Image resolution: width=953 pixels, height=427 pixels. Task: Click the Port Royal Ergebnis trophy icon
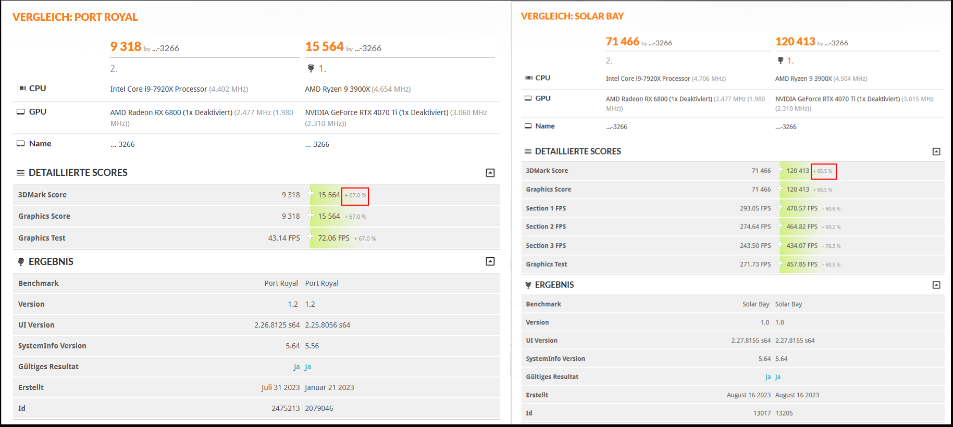pos(21,262)
